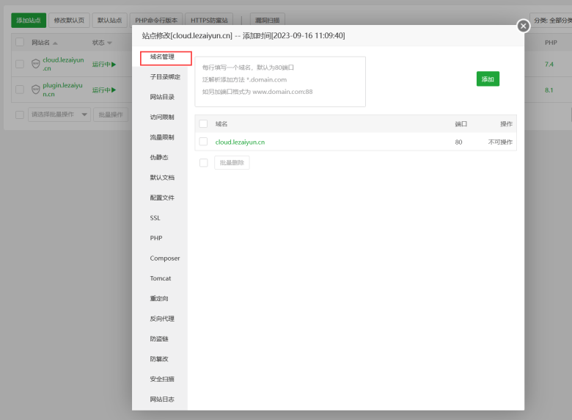This screenshot has width=572, height=420.
Task: Click into the domain name input textarea
Action: (280, 81)
